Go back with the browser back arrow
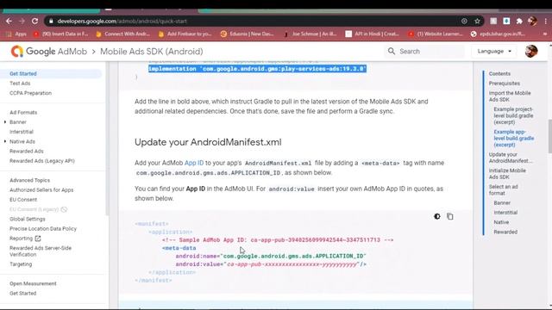552x310 pixels. pos(9,21)
